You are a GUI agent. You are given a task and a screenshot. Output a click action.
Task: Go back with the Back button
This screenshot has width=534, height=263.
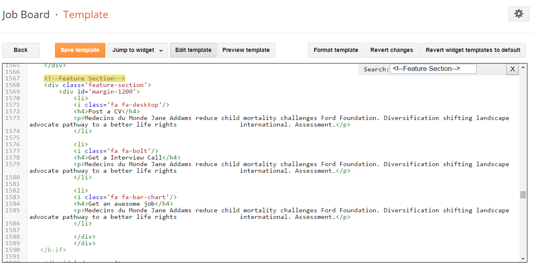tap(21, 50)
